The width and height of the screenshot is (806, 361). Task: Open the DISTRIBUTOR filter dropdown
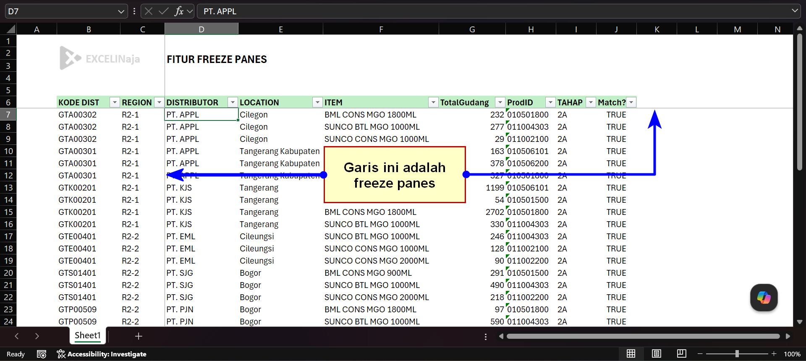click(233, 102)
